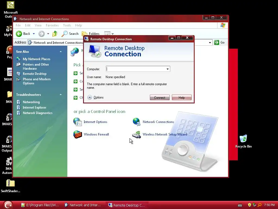
Task: Click Help in Remote Desktop dialog
Action: [x=182, y=98]
